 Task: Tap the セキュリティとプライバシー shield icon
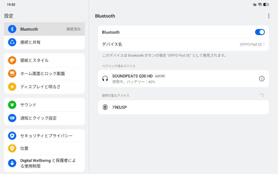(x=12, y=136)
